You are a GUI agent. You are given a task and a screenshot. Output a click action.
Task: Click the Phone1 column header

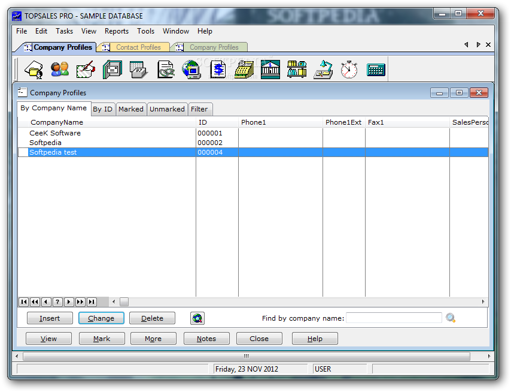coord(280,122)
